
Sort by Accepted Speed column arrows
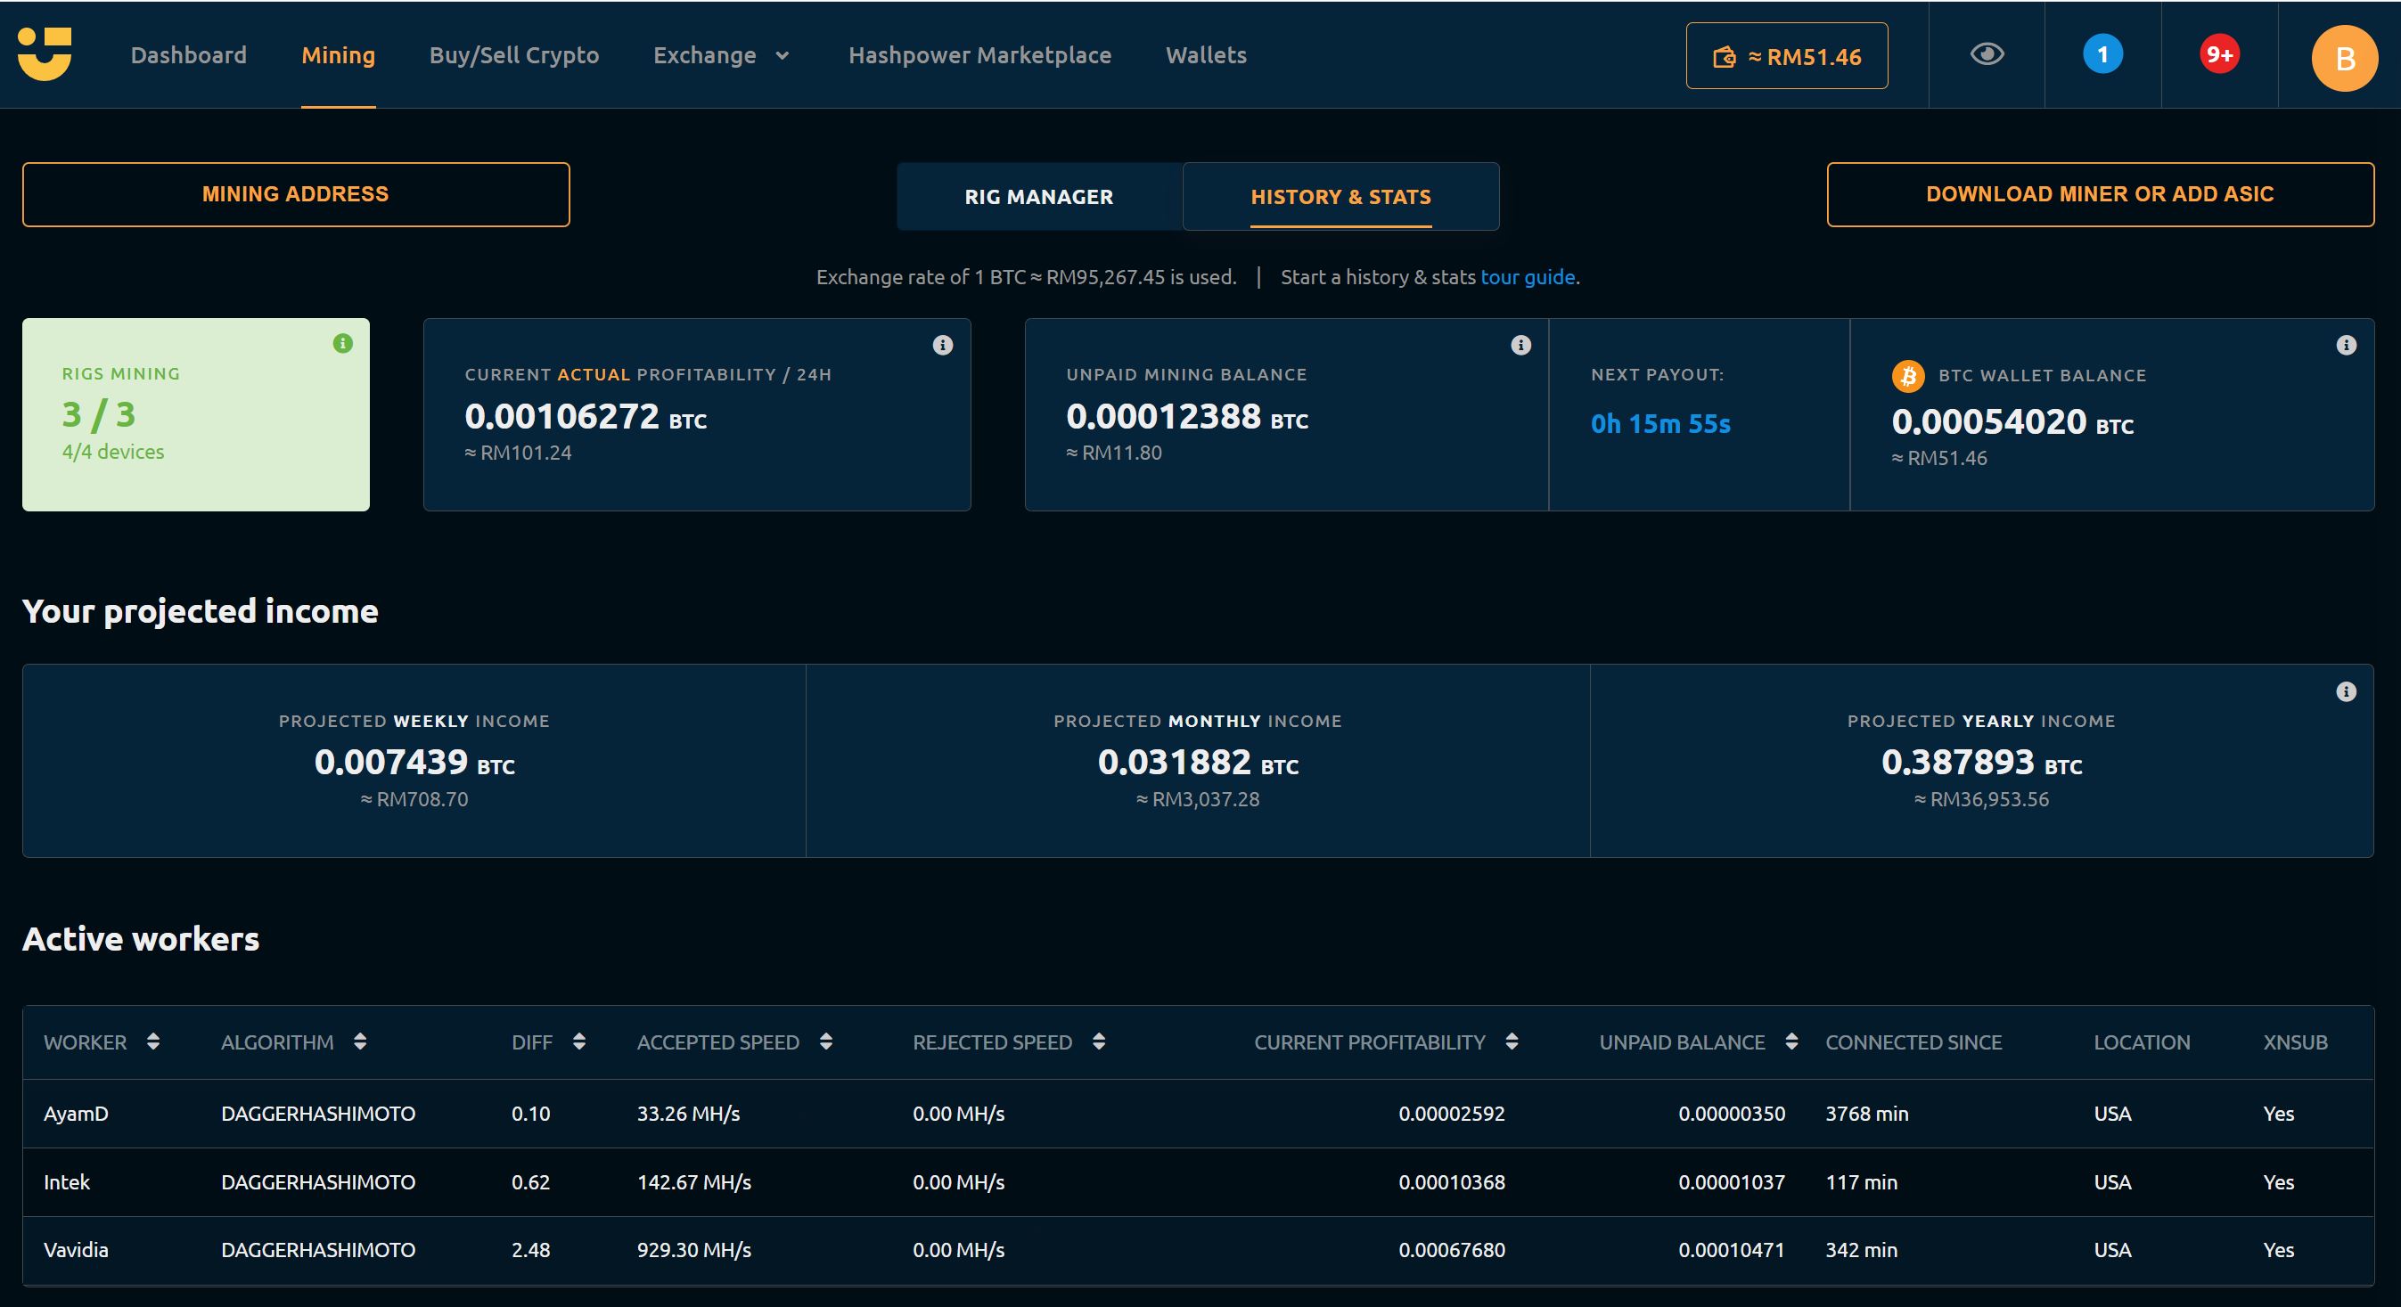[826, 1042]
